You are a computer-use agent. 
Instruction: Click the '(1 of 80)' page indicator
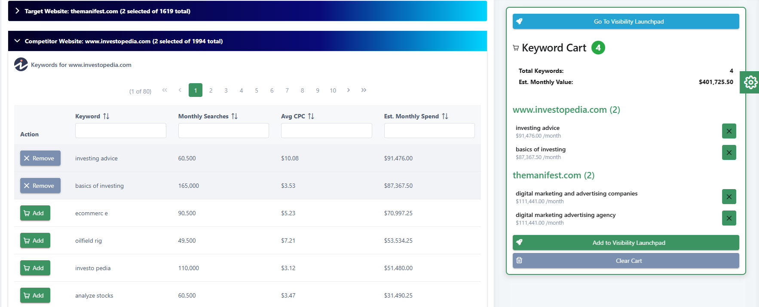[x=141, y=91]
